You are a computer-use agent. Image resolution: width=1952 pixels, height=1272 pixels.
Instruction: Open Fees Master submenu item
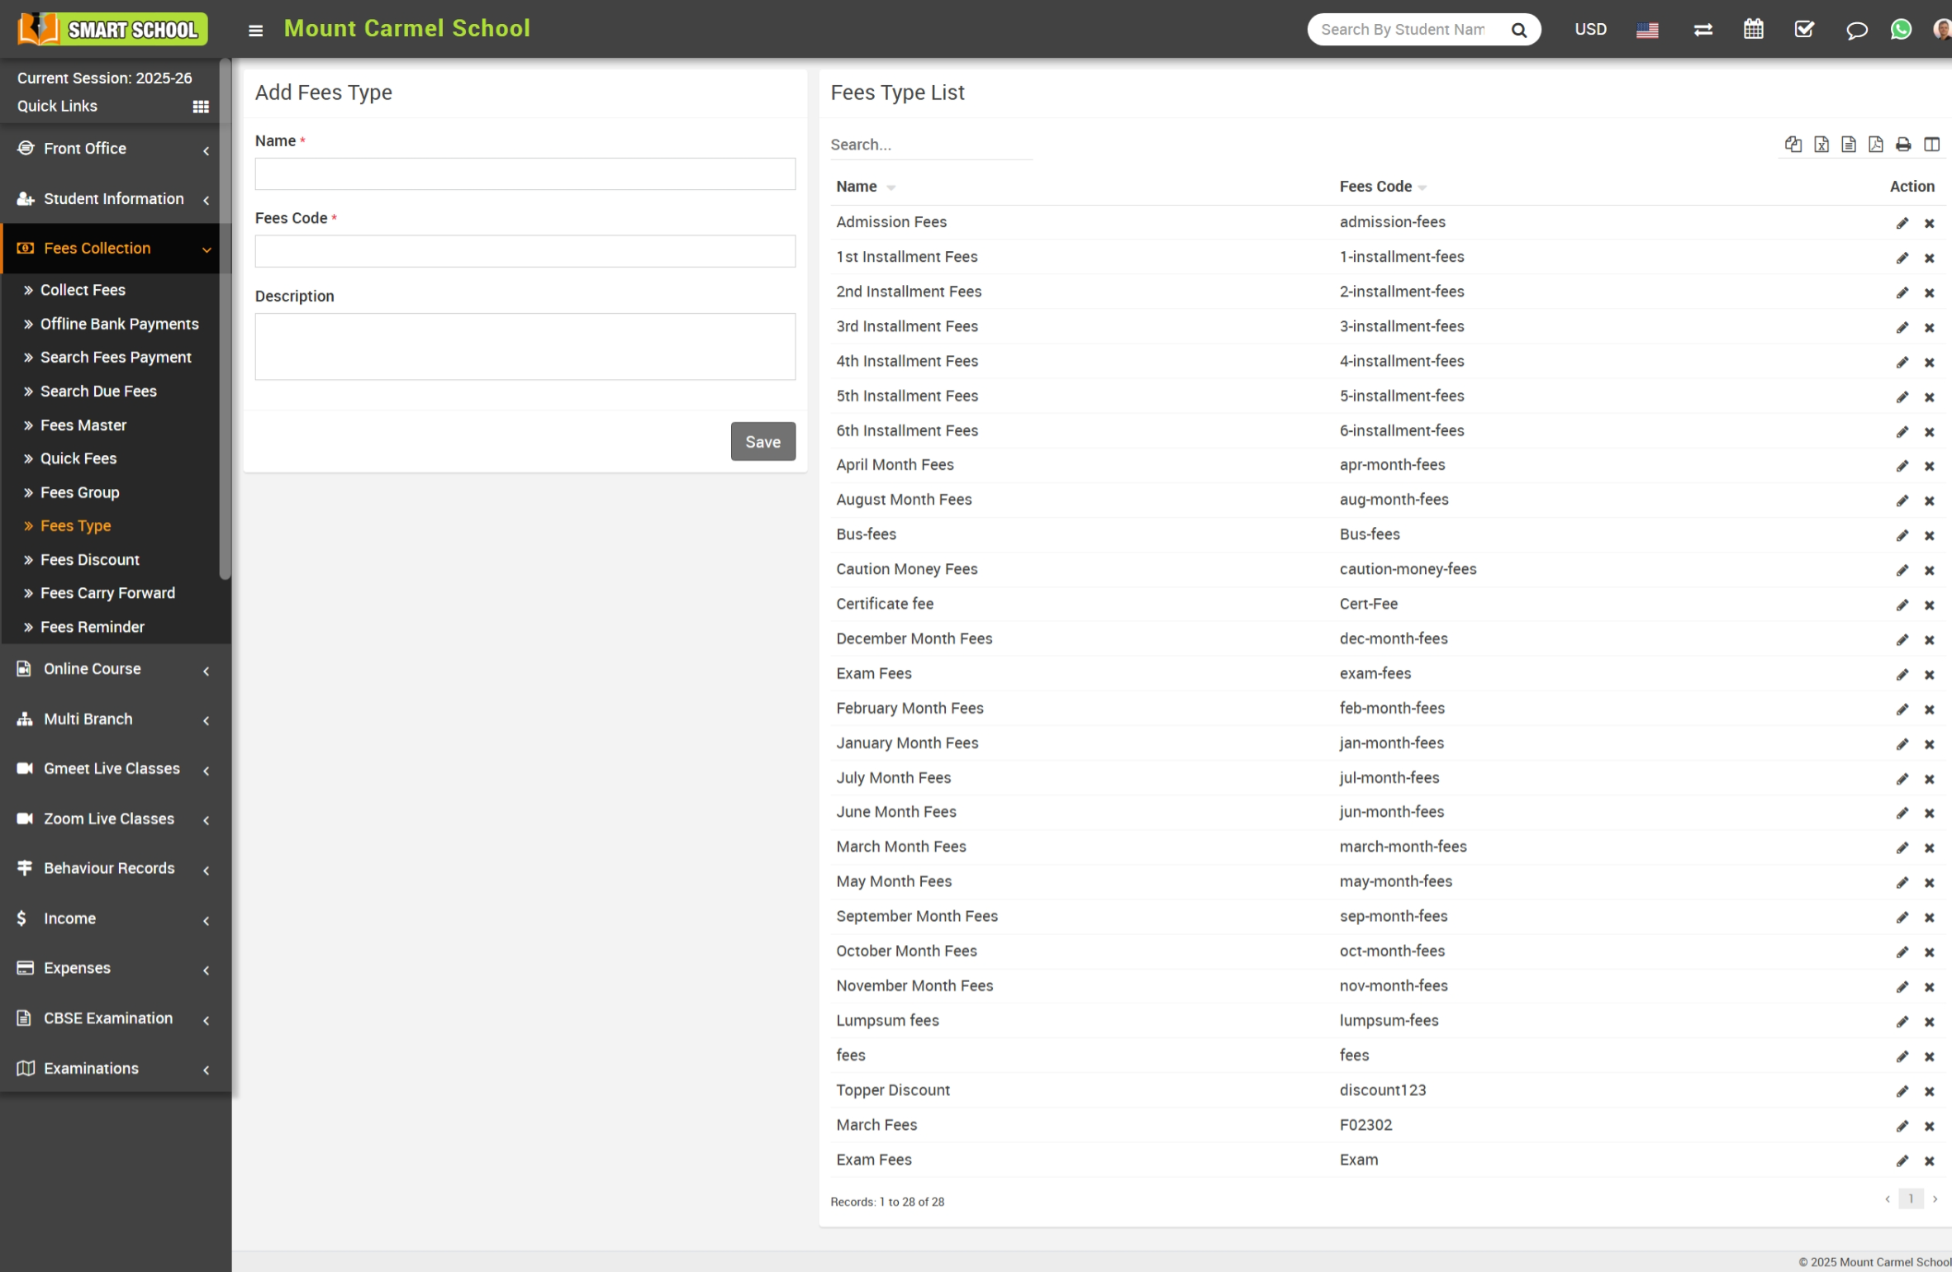(x=83, y=425)
